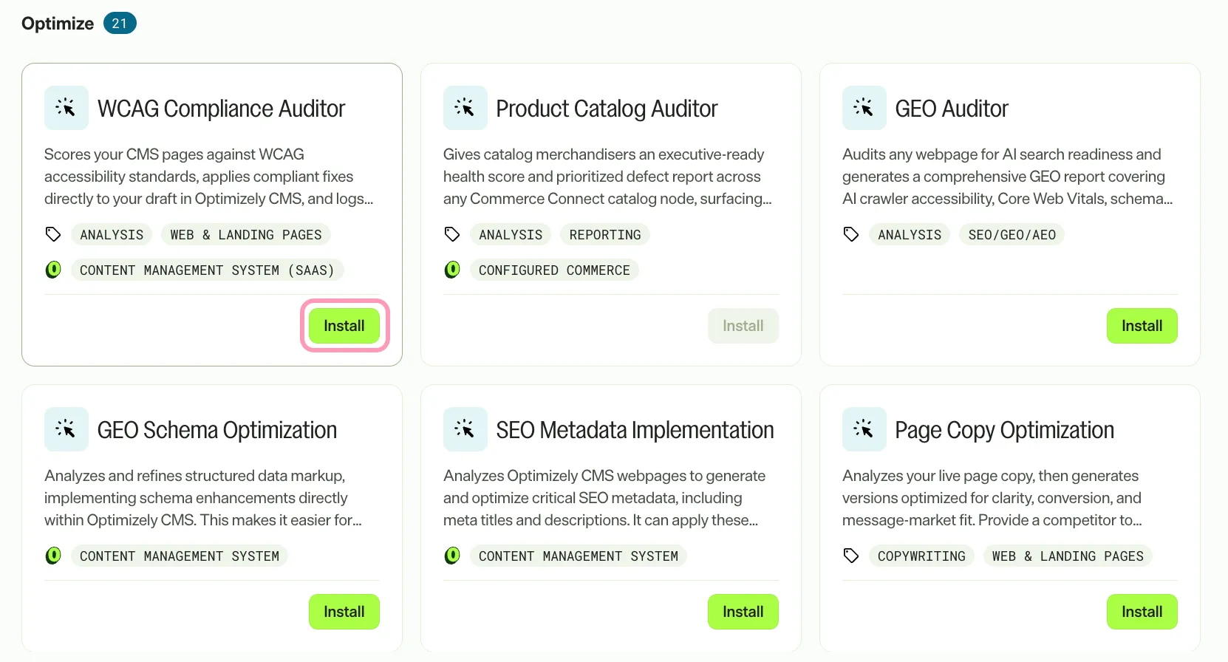Select the REPORTING tag
This screenshot has height=662, width=1228.
[x=605, y=234]
